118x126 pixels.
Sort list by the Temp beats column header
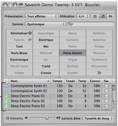click(x=82, y=81)
